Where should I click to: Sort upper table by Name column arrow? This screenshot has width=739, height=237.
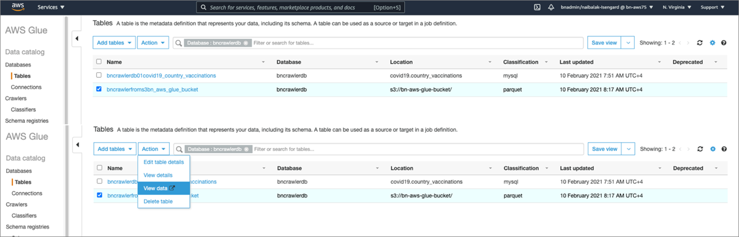coord(264,62)
